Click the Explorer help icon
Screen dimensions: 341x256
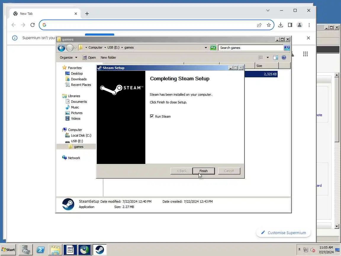pyautogui.click(x=284, y=57)
